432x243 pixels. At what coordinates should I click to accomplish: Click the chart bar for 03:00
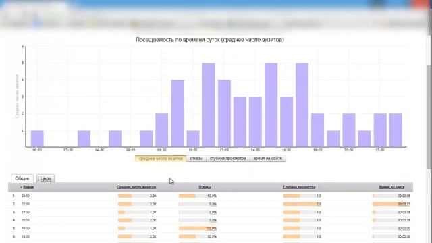click(x=84, y=138)
